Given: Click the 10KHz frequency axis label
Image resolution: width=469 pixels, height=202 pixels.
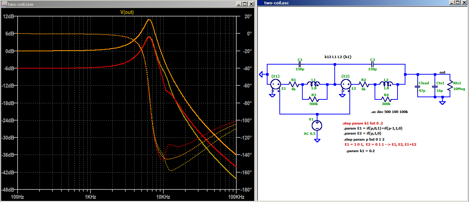Looking at the screenshot, I should (163, 197).
